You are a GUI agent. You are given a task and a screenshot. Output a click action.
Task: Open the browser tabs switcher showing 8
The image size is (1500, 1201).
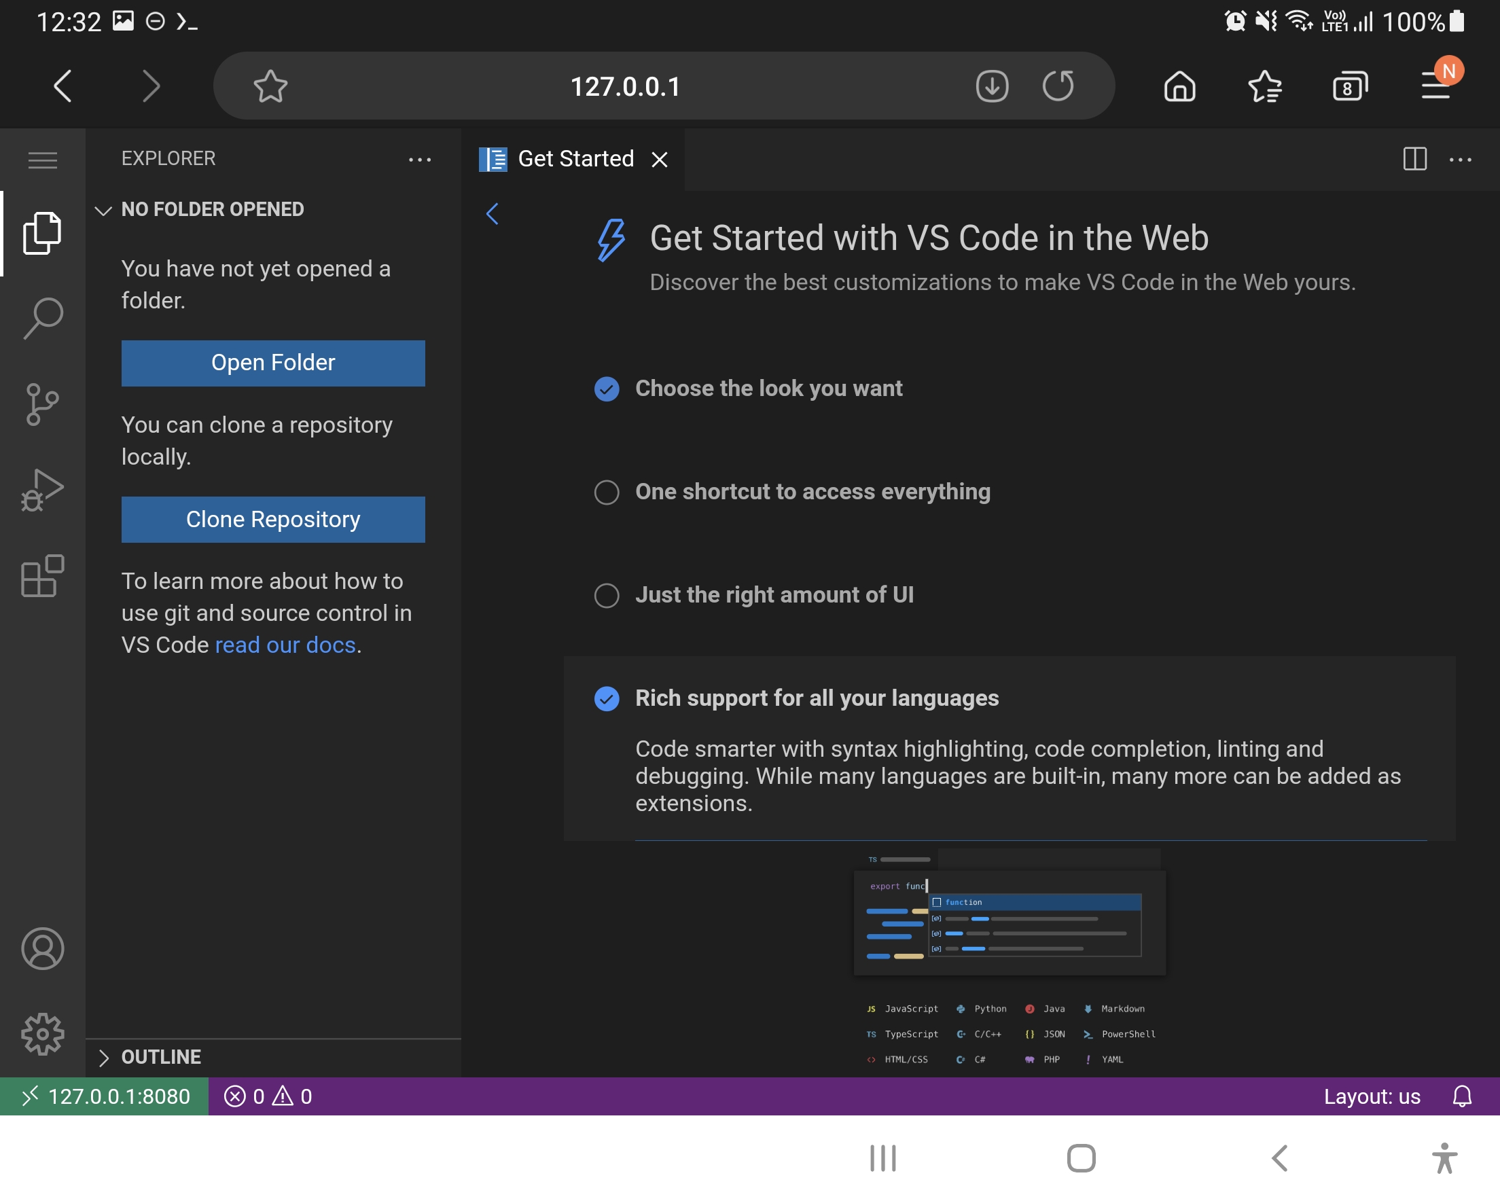tap(1350, 86)
